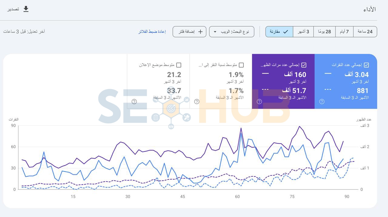The height and width of the screenshot is (217, 388).
Task: Select the 7 days date range
Action: pyautogui.click(x=344, y=32)
